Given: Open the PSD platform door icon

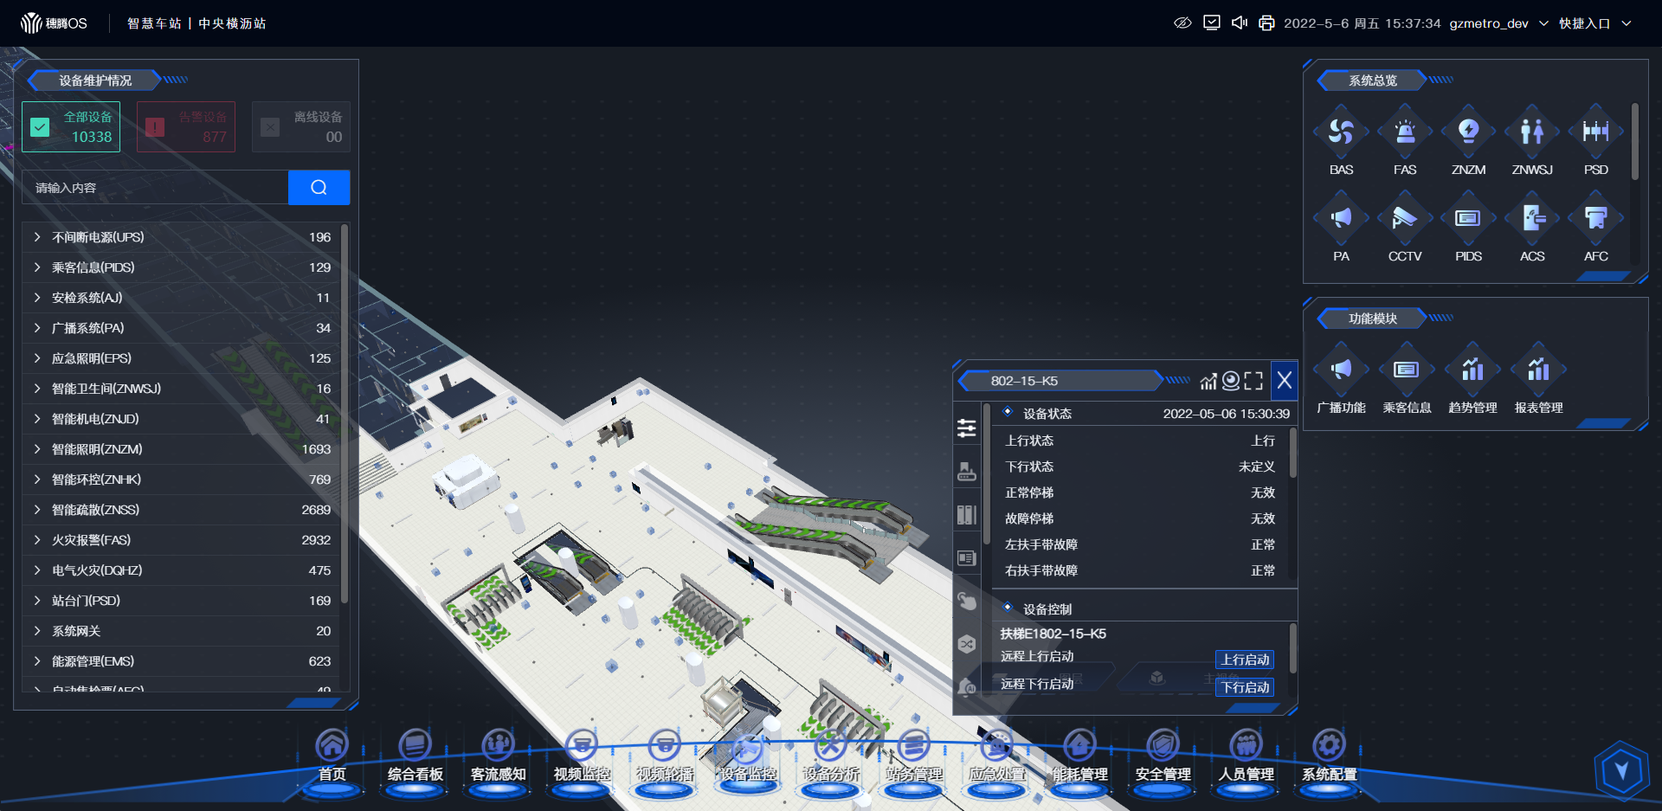Looking at the screenshot, I should [1595, 132].
